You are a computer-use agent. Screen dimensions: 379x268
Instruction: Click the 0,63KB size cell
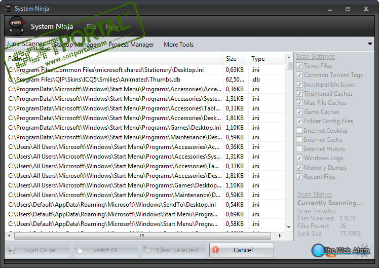[235, 70]
